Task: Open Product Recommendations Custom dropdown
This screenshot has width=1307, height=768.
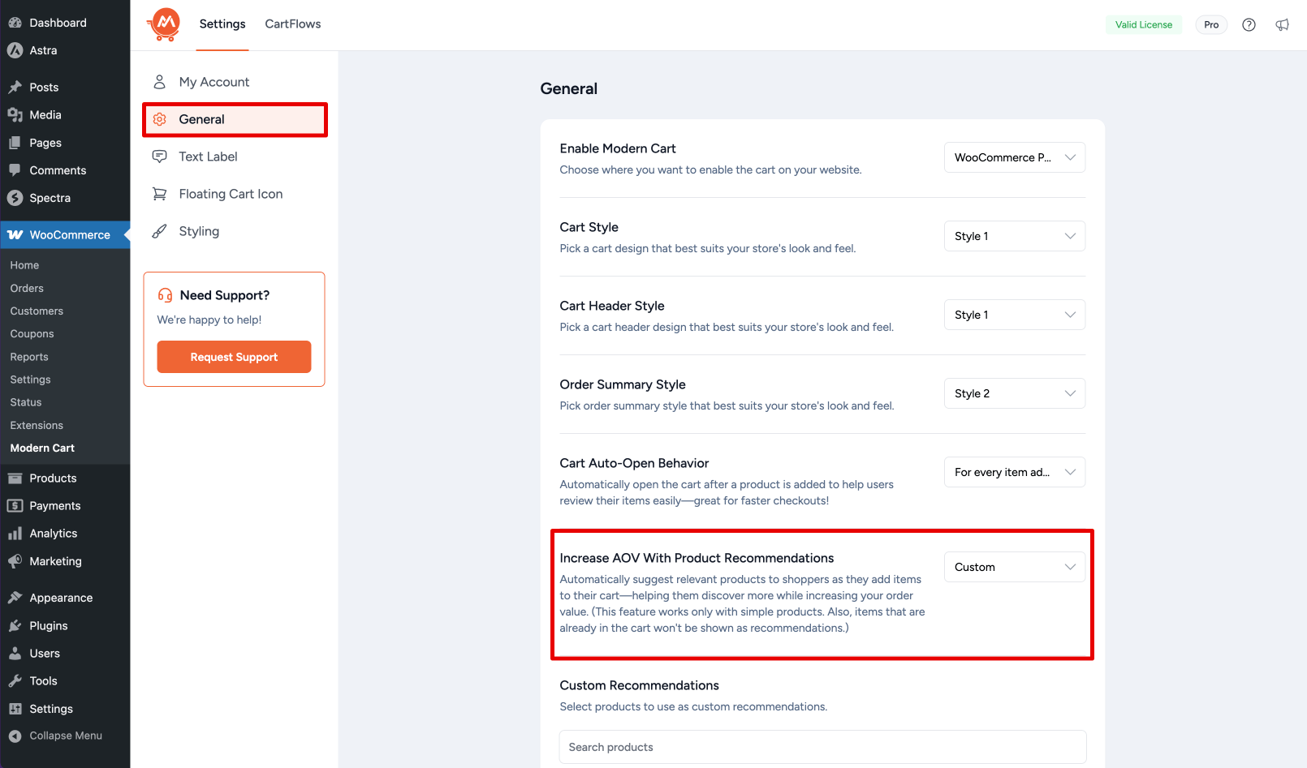Action: point(1015,567)
